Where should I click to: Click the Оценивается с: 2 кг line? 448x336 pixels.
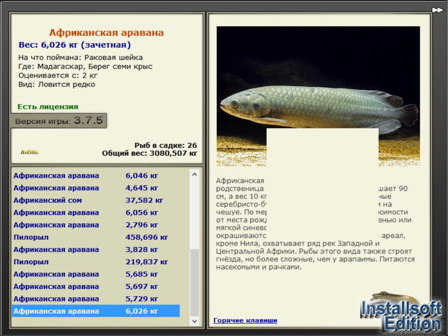[58, 76]
